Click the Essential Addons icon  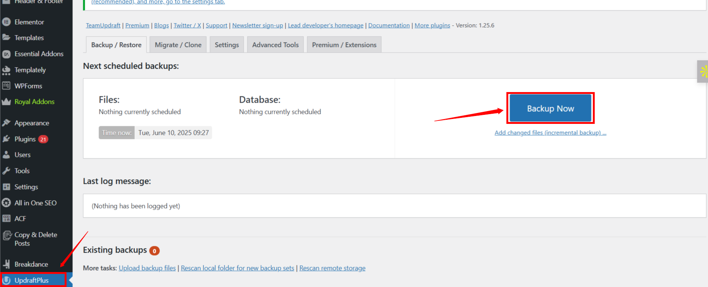coord(6,54)
